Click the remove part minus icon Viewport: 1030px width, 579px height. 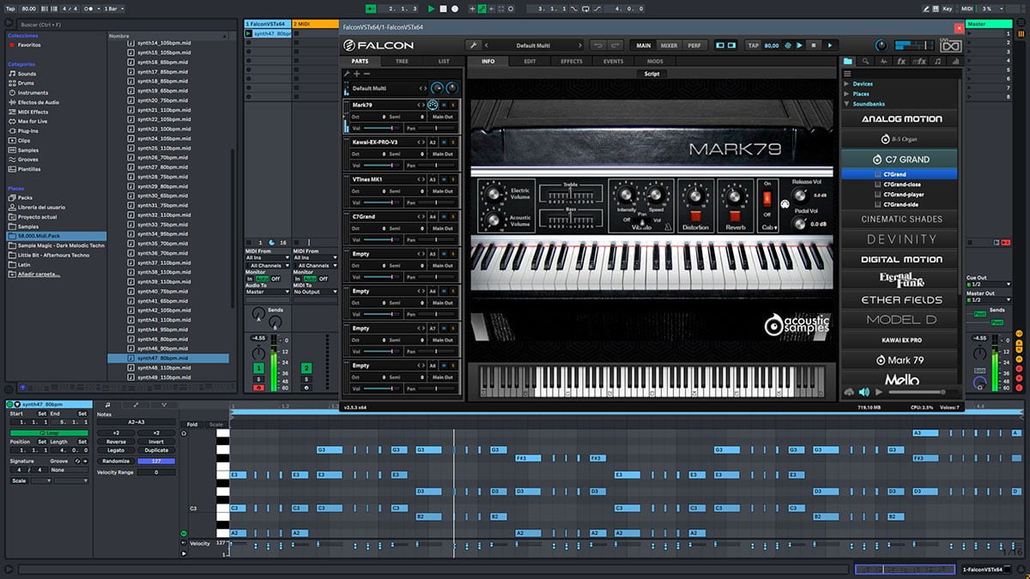(x=367, y=74)
